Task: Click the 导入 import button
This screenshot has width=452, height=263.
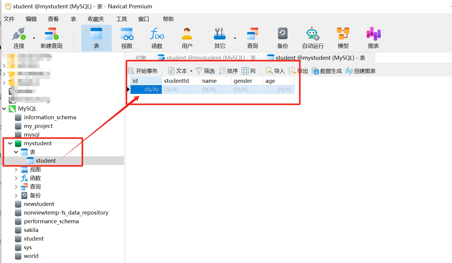Action: 275,71
